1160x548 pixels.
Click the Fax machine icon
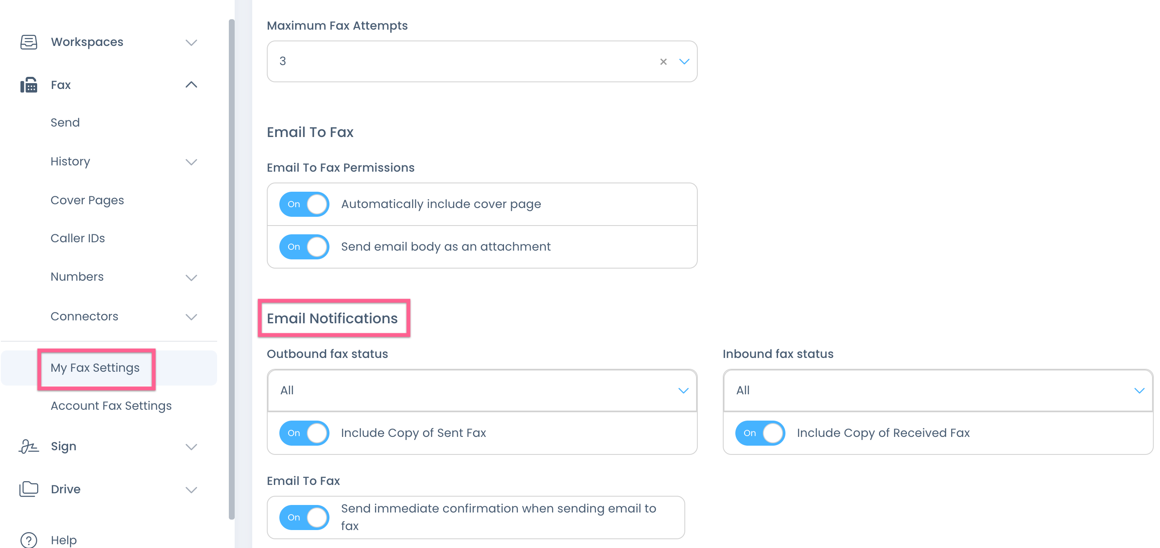pos(28,85)
